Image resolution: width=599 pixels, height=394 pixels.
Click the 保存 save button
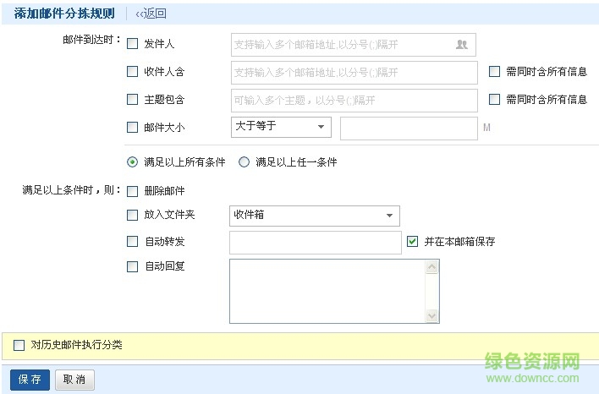30,380
